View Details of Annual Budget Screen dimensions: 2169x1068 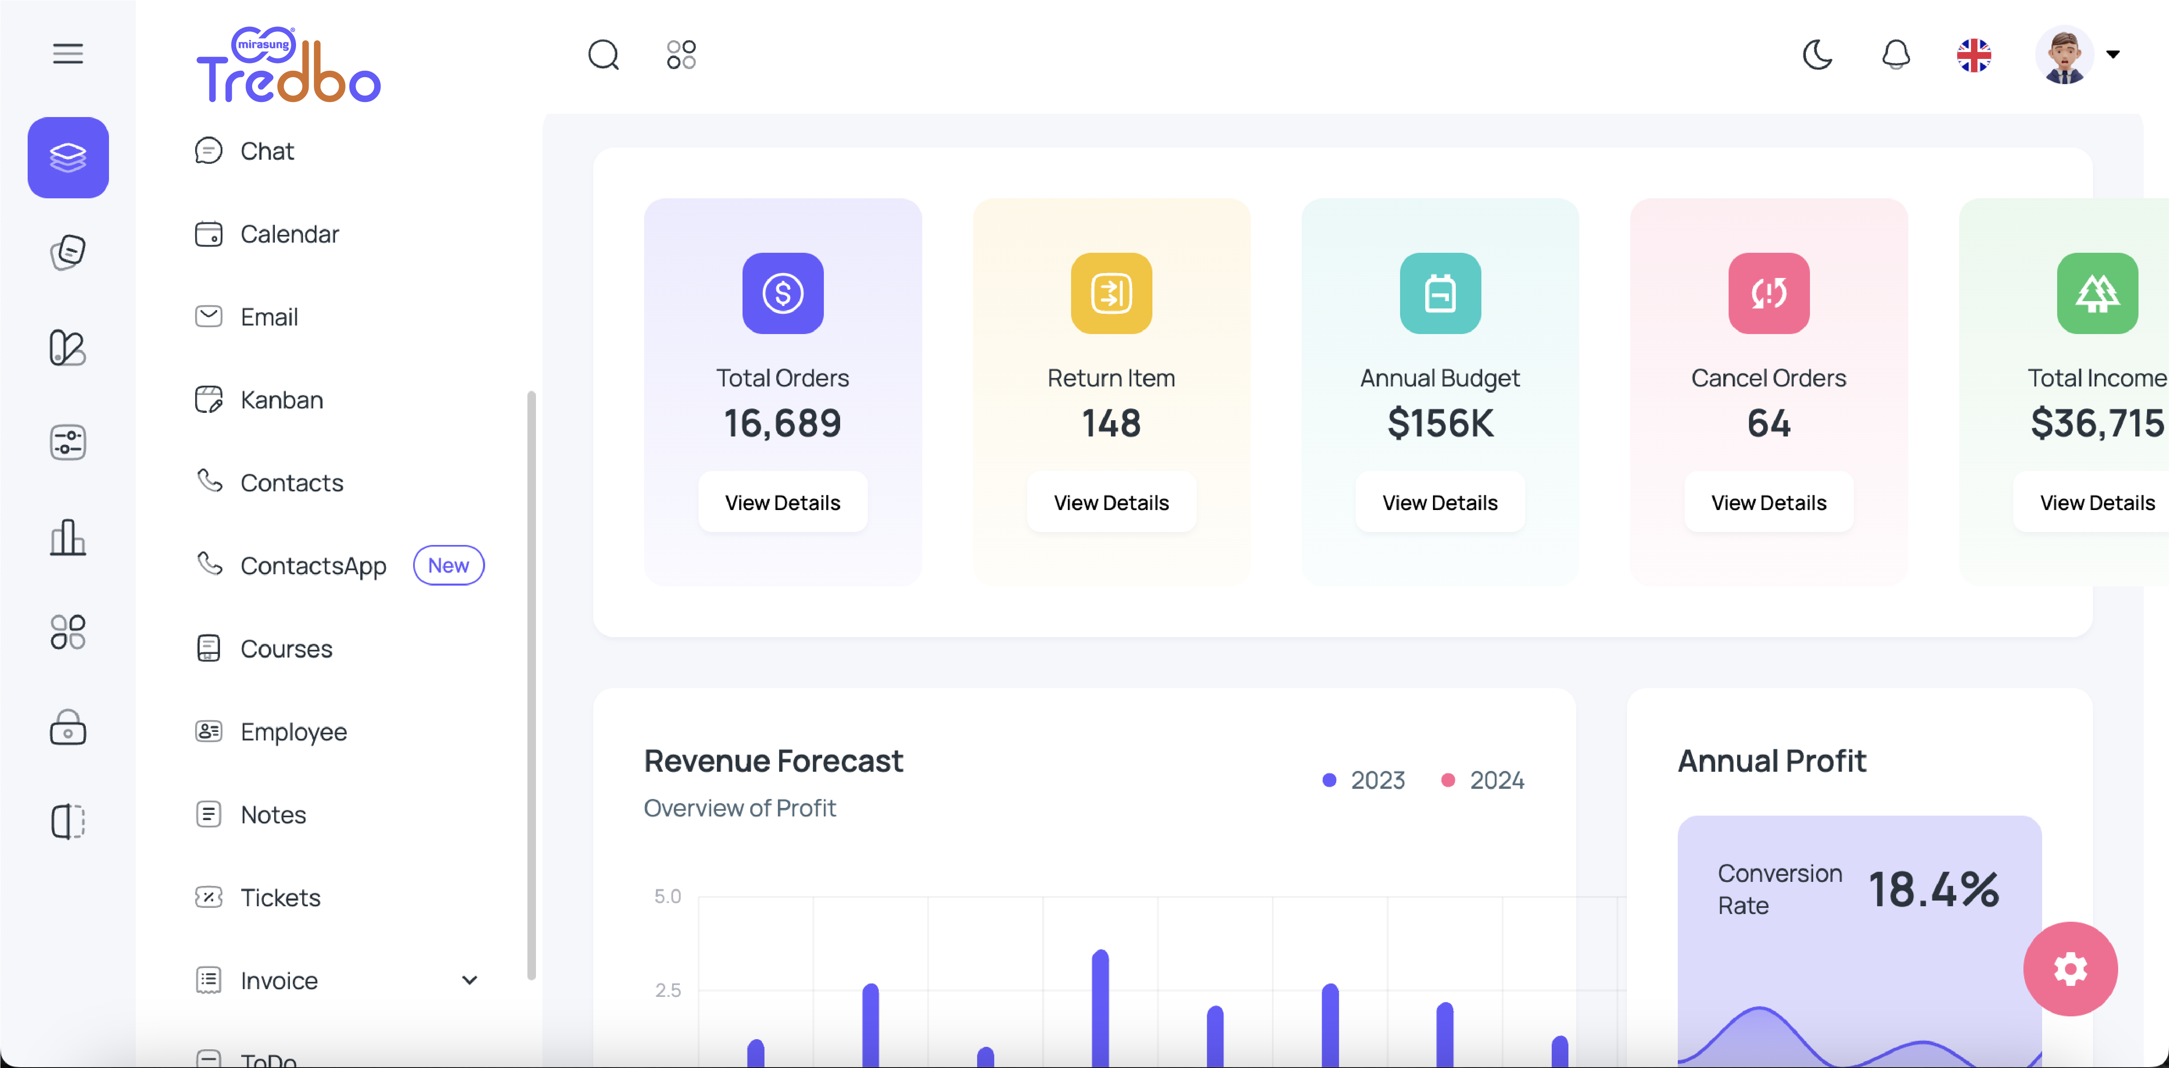tap(1440, 501)
